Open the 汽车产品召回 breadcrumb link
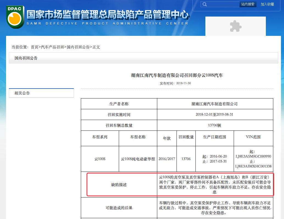 (52, 47)
